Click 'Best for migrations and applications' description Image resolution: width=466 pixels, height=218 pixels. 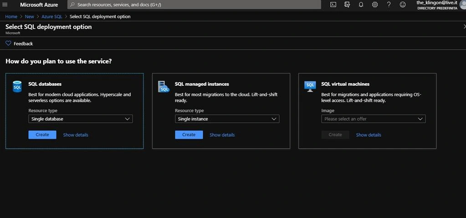point(371,98)
